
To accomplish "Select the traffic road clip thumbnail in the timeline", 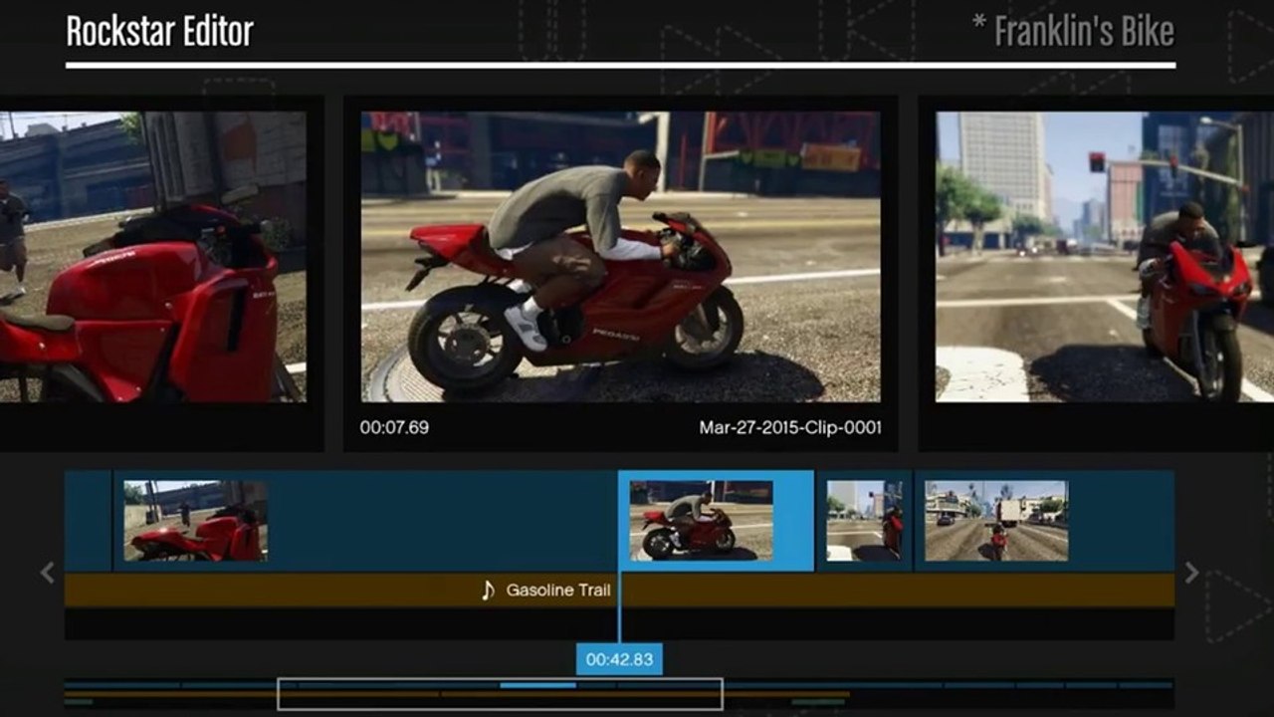I will click(x=996, y=521).
